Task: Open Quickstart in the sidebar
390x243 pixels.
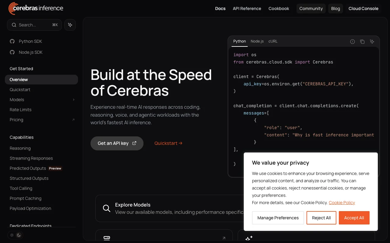Action: pos(41,90)
